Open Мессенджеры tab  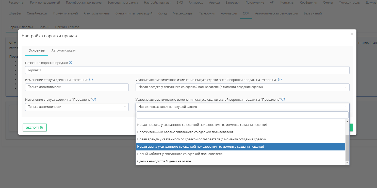tap(183, 13)
